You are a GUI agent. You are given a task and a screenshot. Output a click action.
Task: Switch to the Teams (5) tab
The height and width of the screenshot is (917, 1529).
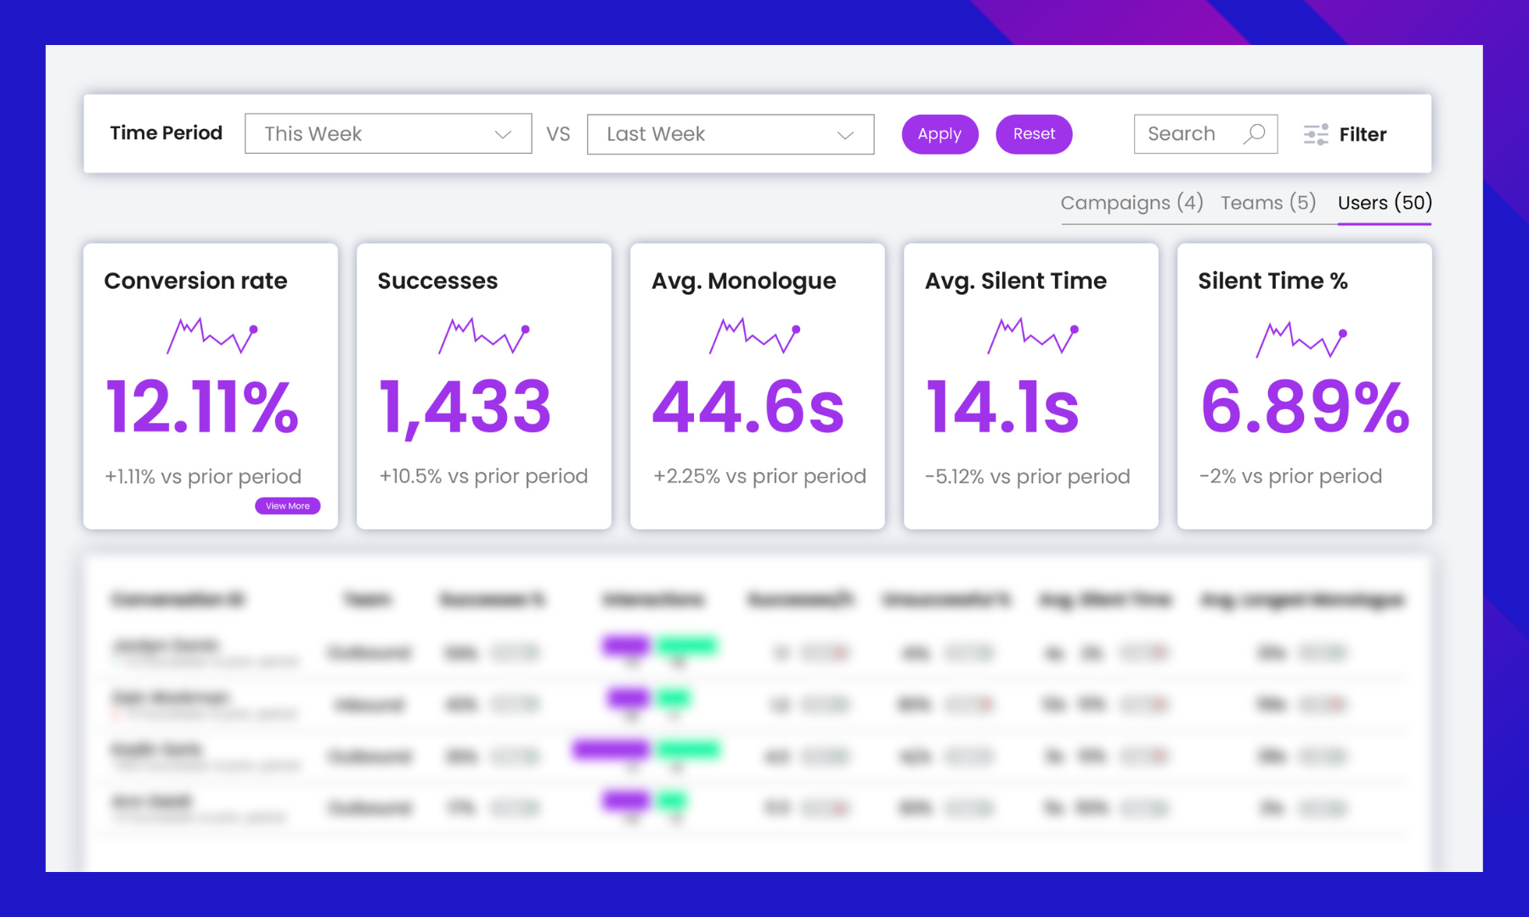tap(1268, 203)
